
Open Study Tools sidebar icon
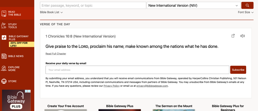(4, 26)
